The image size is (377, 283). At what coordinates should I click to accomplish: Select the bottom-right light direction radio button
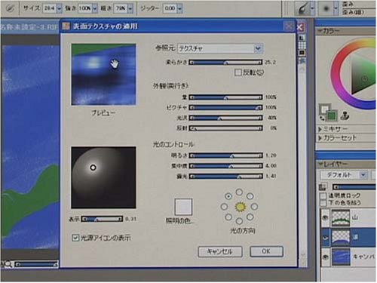click(x=250, y=217)
